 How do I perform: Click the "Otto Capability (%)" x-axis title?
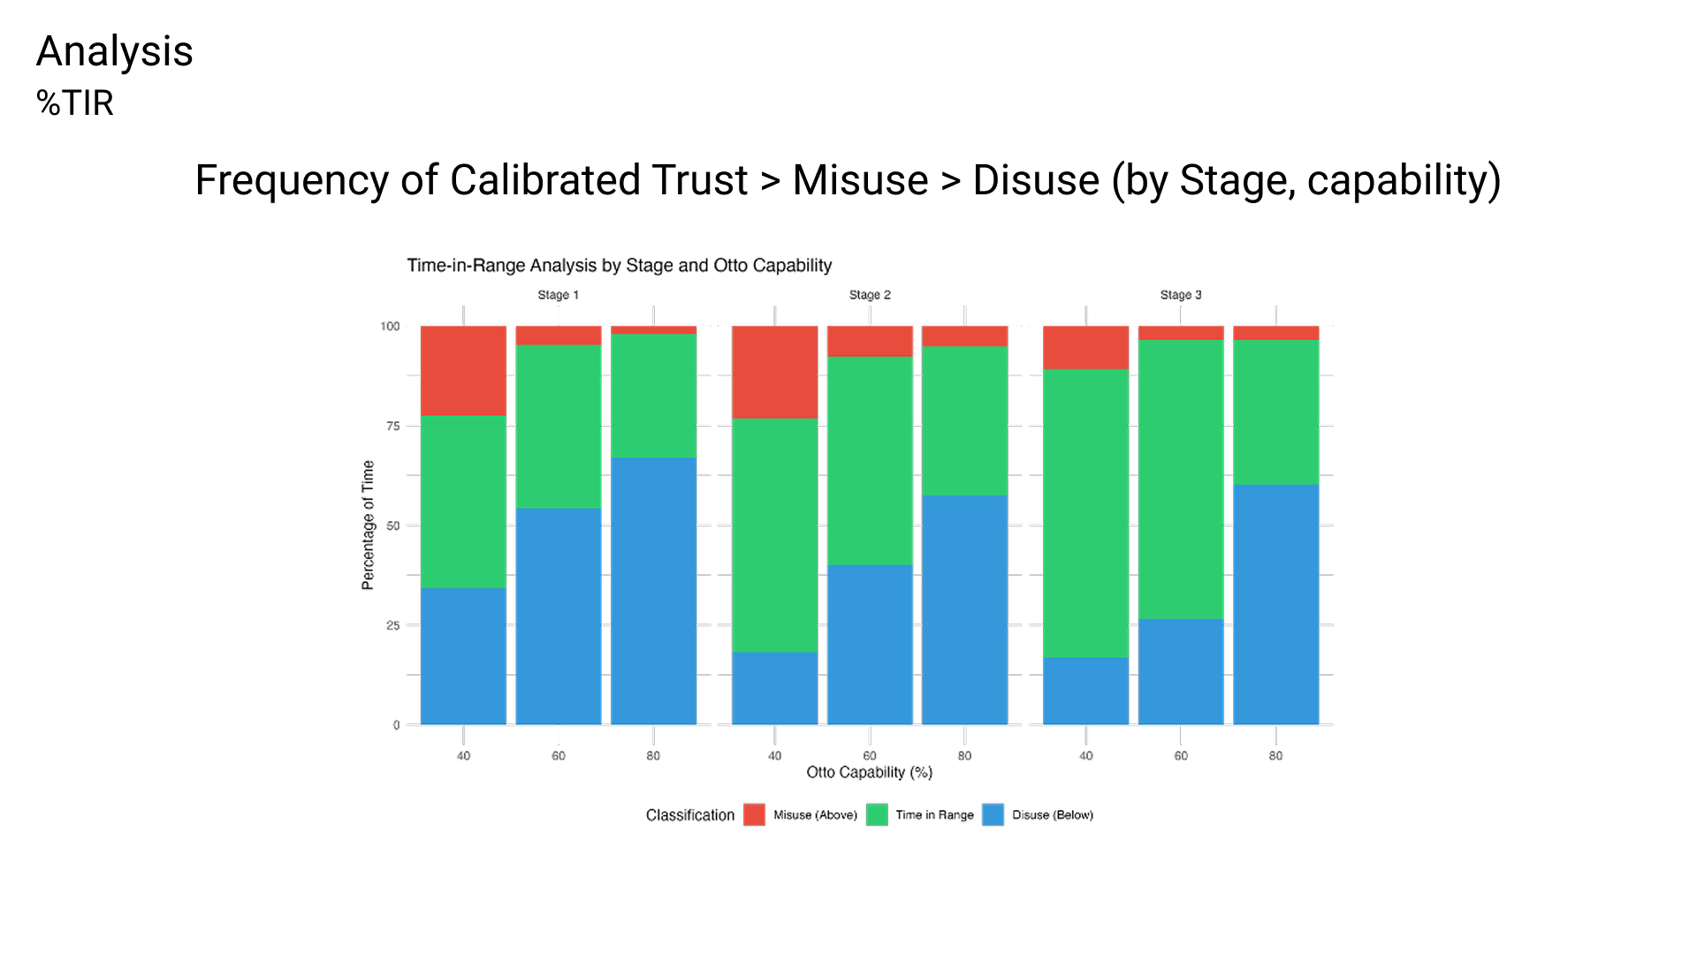(869, 772)
